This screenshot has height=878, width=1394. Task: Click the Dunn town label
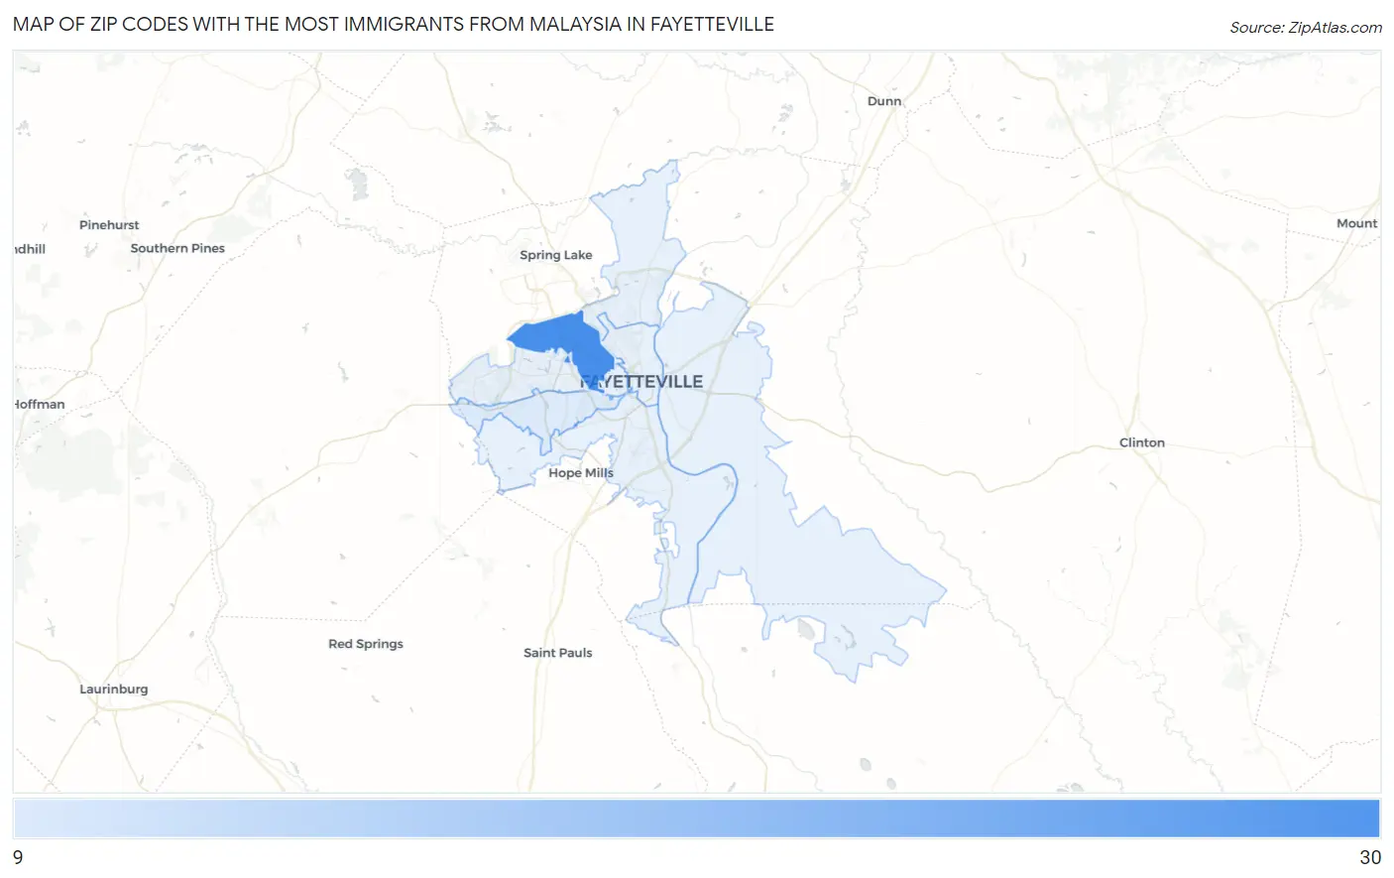click(x=884, y=101)
